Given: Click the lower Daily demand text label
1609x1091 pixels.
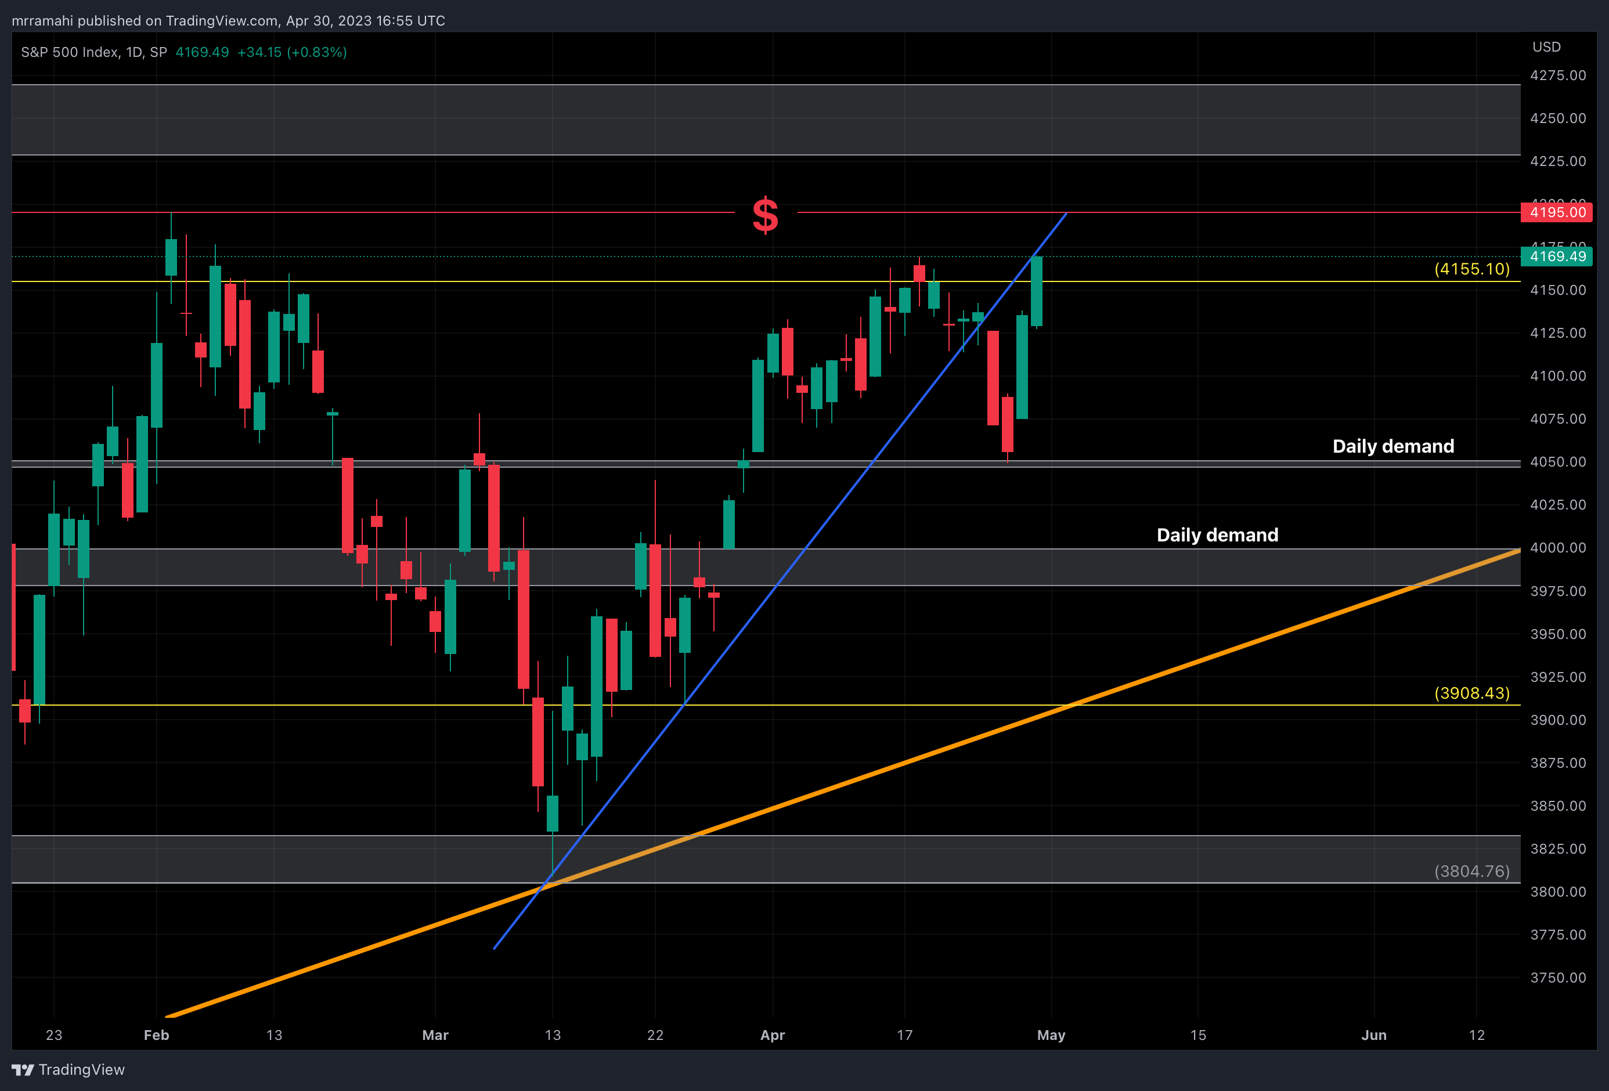Looking at the screenshot, I should pos(1217,535).
